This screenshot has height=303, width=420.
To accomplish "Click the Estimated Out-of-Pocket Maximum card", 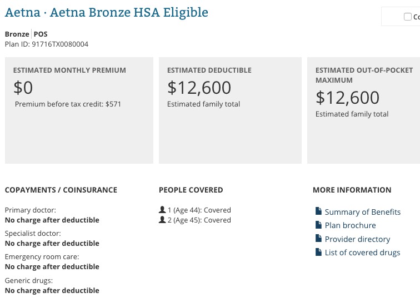I will coord(364,110).
